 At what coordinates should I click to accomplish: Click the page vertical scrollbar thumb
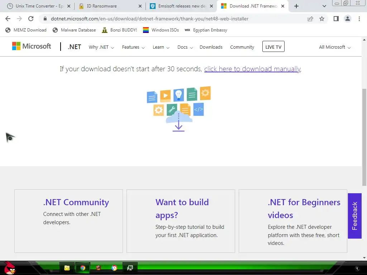pyautogui.click(x=364, y=137)
